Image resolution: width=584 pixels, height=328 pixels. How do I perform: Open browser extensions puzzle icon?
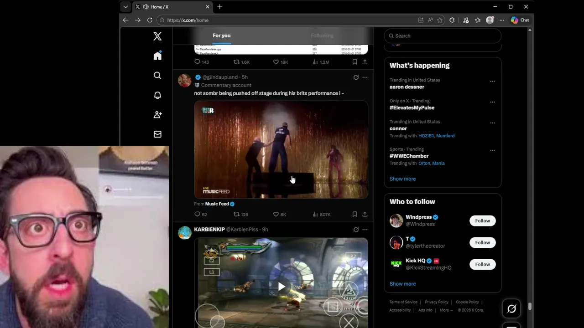(452, 20)
